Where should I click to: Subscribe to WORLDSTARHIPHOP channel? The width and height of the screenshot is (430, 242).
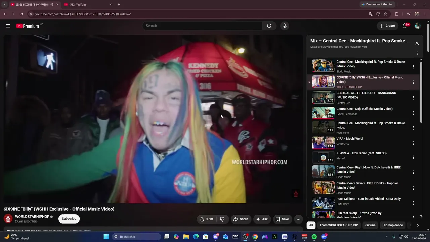point(69,219)
